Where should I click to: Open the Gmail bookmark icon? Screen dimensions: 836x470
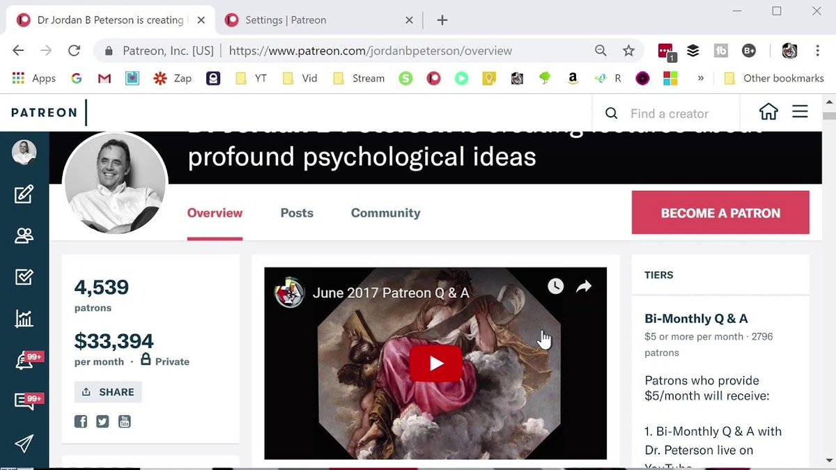click(x=104, y=78)
